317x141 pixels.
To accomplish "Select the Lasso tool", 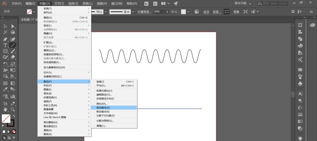I will (x=13, y=33).
